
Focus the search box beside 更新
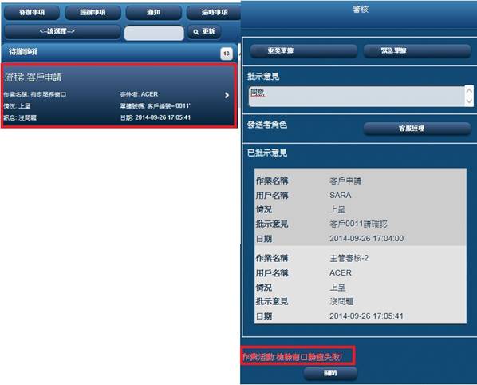click(154, 33)
